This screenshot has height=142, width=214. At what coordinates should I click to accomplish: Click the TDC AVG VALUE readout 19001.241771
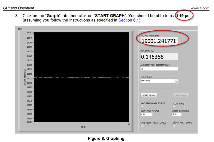point(159,41)
